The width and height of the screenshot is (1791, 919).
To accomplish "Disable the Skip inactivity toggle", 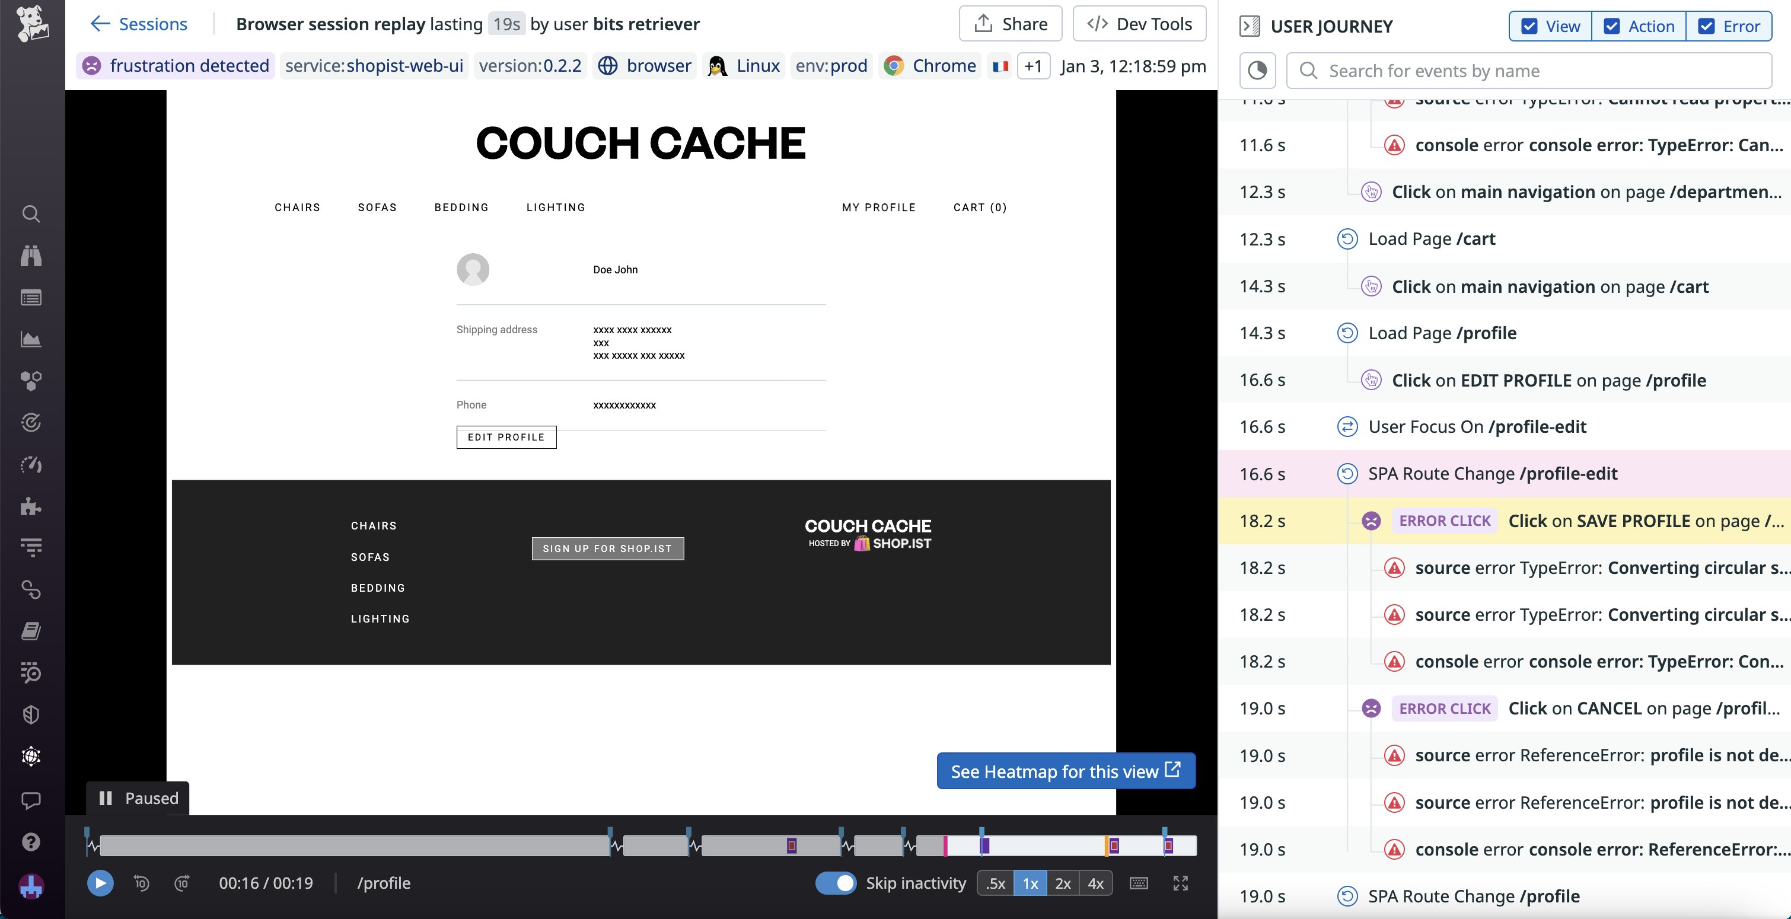I will coord(836,883).
